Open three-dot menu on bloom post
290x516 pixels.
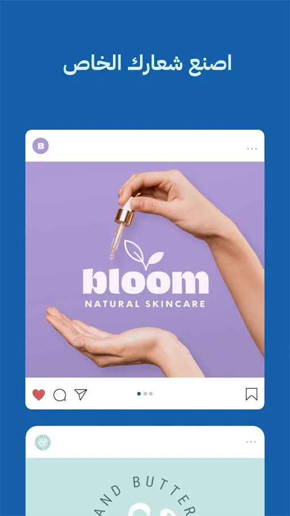pyautogui.click(x=252, y=149)
